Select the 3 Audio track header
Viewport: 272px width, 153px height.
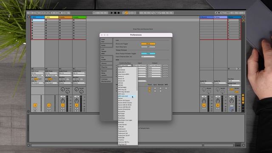click(x=65, y=17)
